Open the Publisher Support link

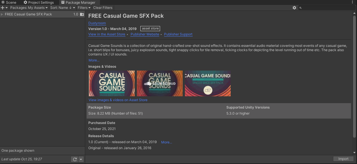click(x=178, y=34)
